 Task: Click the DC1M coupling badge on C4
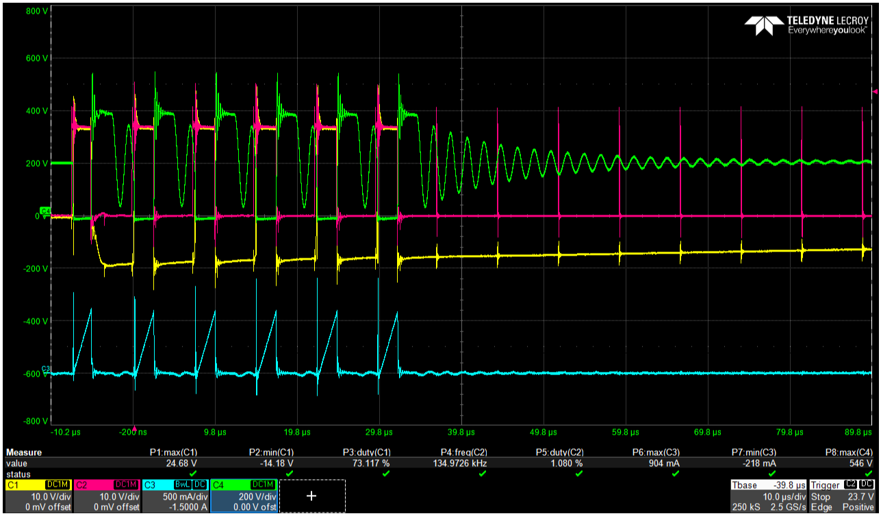pyautogui.click(x=264, y=484)
